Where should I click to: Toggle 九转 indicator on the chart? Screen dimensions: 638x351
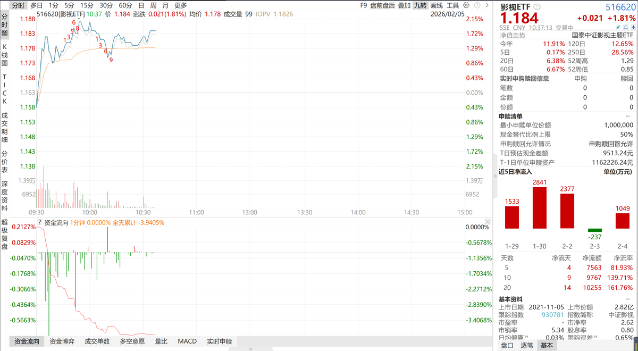(421, 5)
